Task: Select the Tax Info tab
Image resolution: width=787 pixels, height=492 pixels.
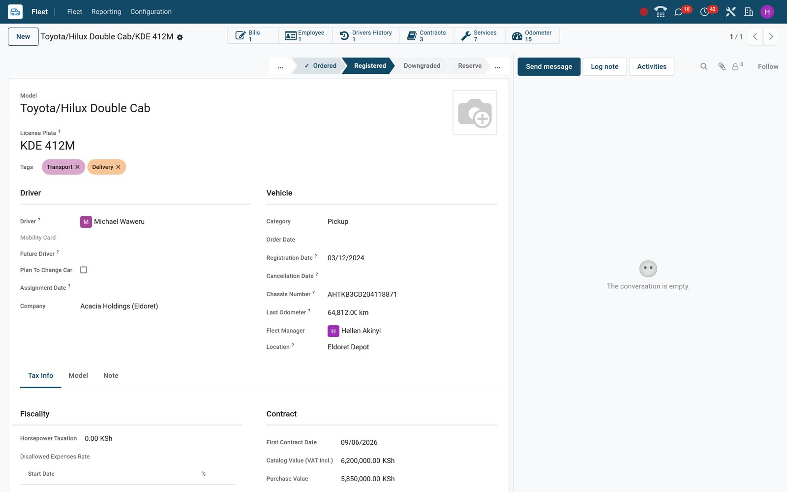Action: coord(40,375)
